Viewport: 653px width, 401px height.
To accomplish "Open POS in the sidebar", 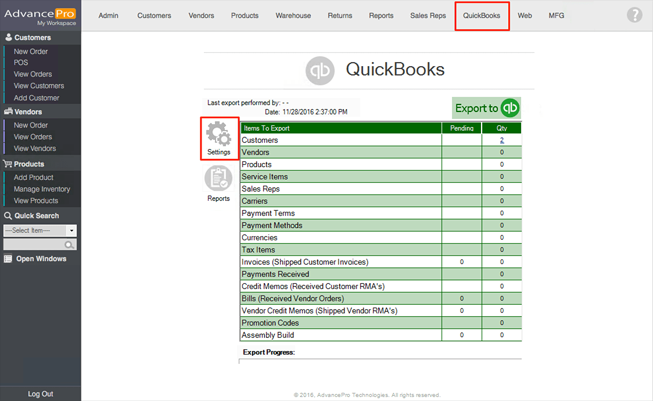I will point(21,63).
